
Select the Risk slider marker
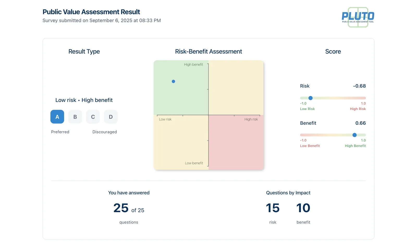(310, 98)
